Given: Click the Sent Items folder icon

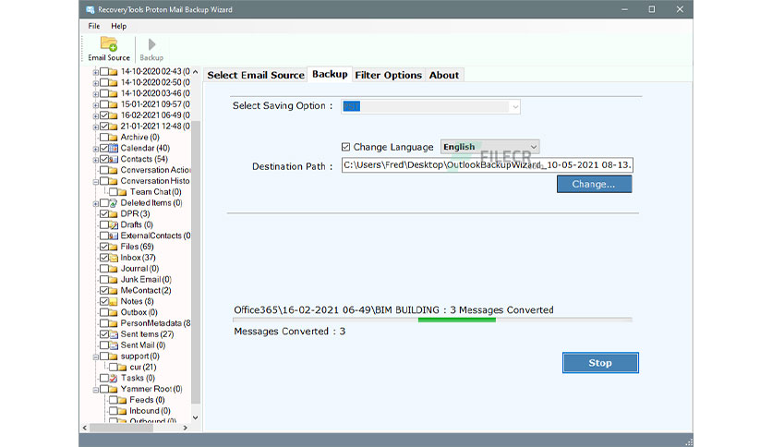Looking at the screenshot, I should tap(114, 334).
